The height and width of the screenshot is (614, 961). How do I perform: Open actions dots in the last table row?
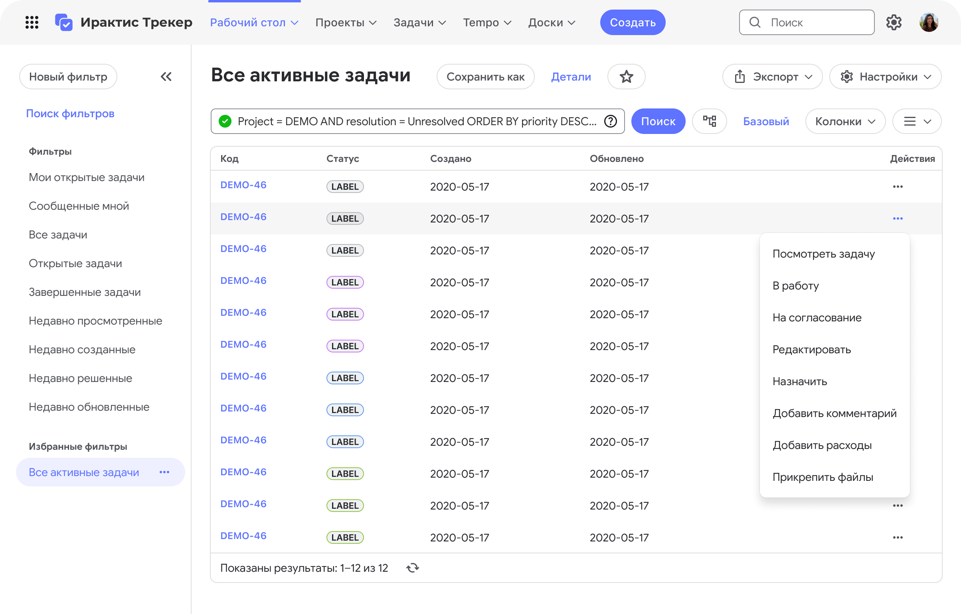click(898, 537)
